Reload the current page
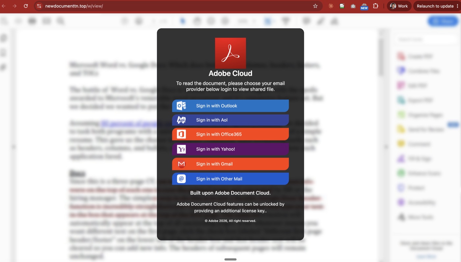461x262 pixels. point(26,6)
